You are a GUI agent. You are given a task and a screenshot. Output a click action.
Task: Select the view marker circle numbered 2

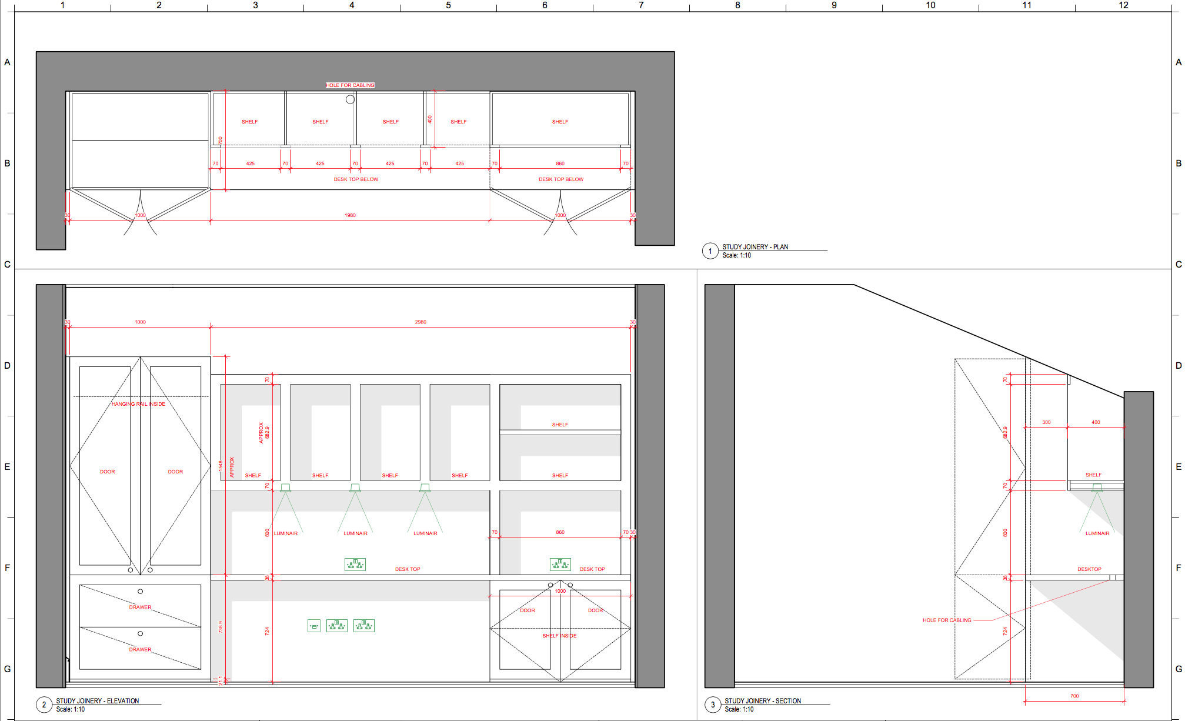(x=44, y=705)
